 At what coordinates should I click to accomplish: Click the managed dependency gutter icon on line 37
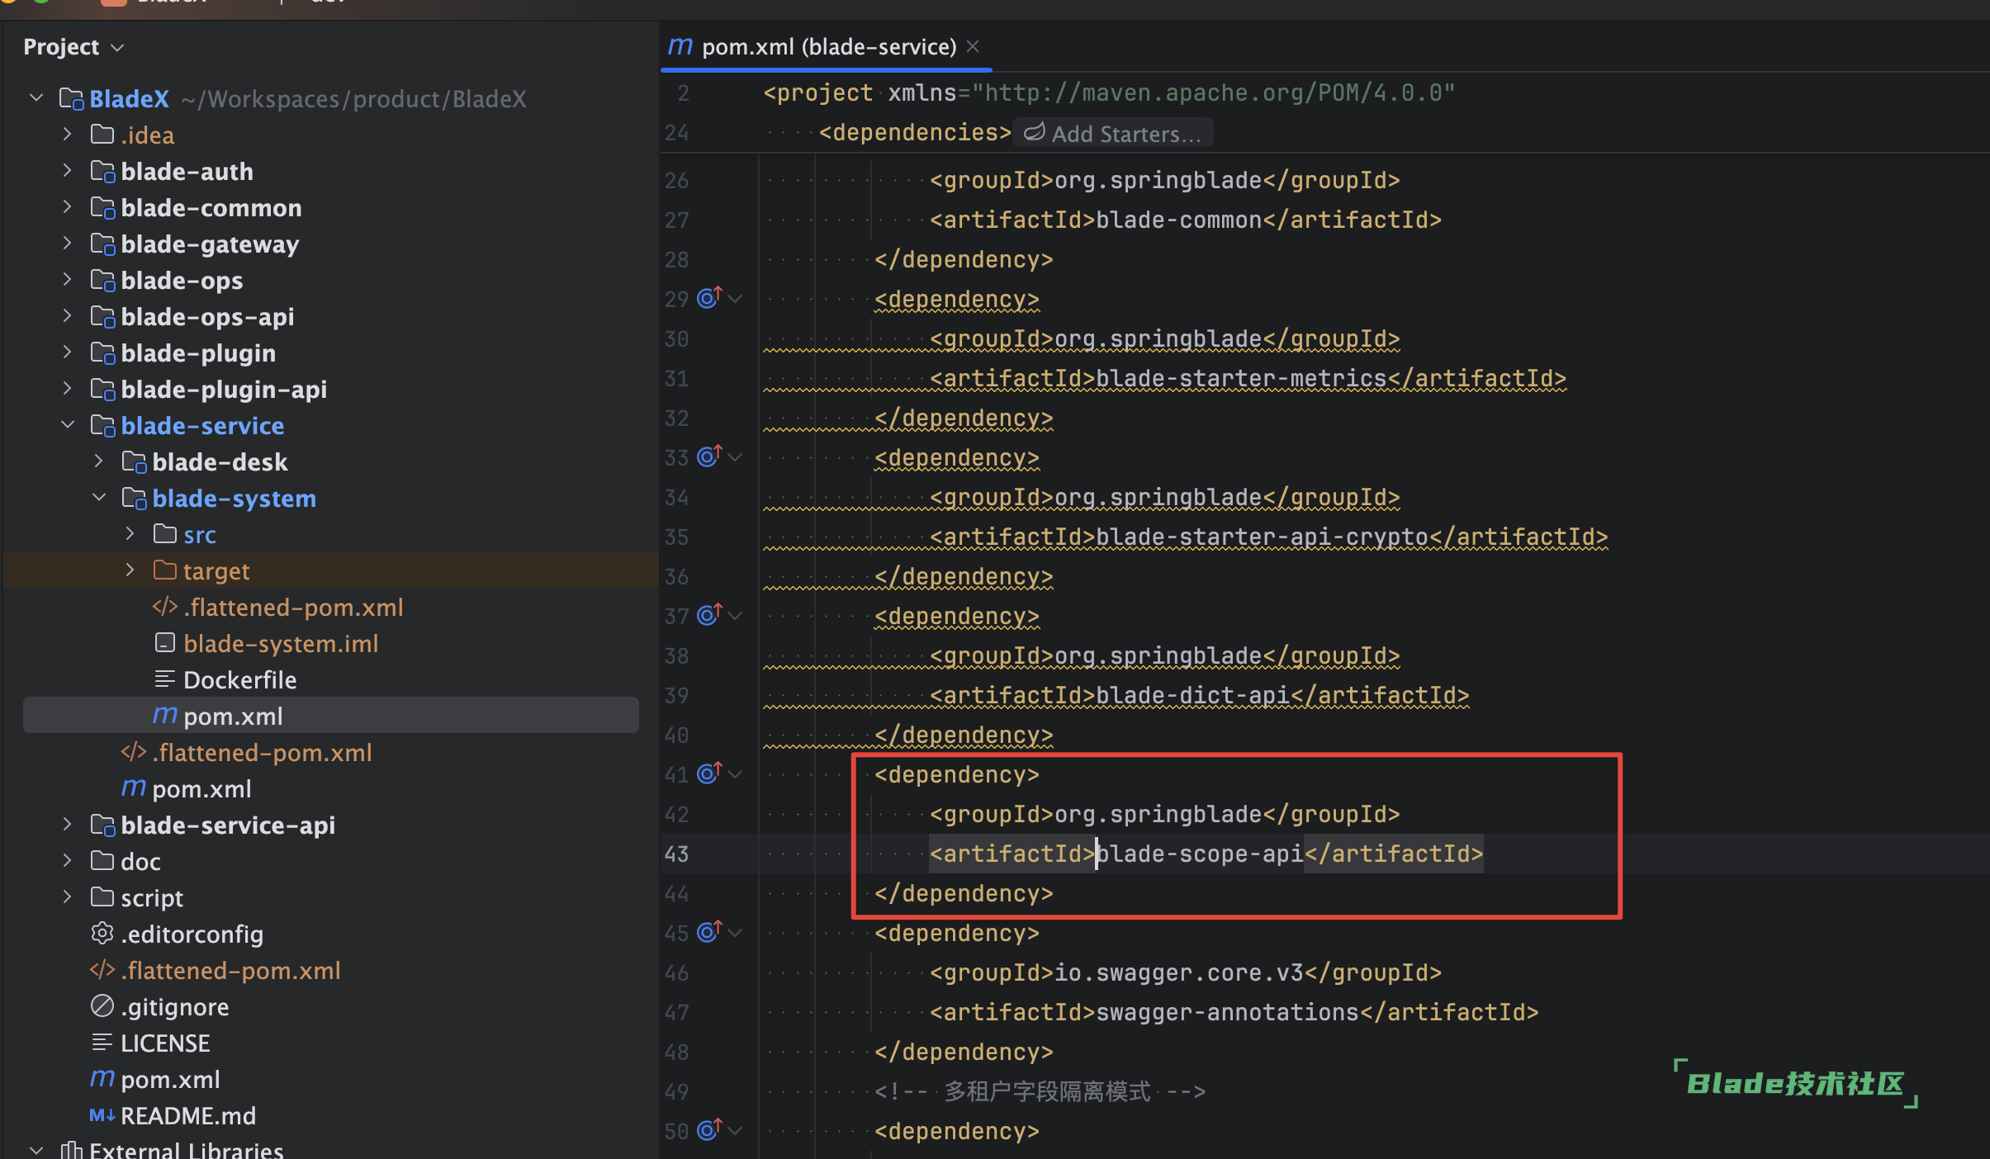[x=709, y=614]
